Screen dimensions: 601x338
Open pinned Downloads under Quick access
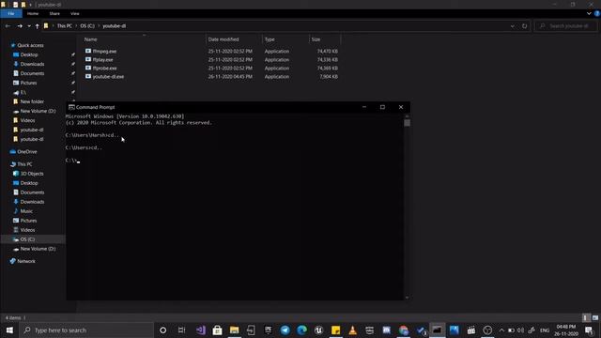[x=32, y=64]
